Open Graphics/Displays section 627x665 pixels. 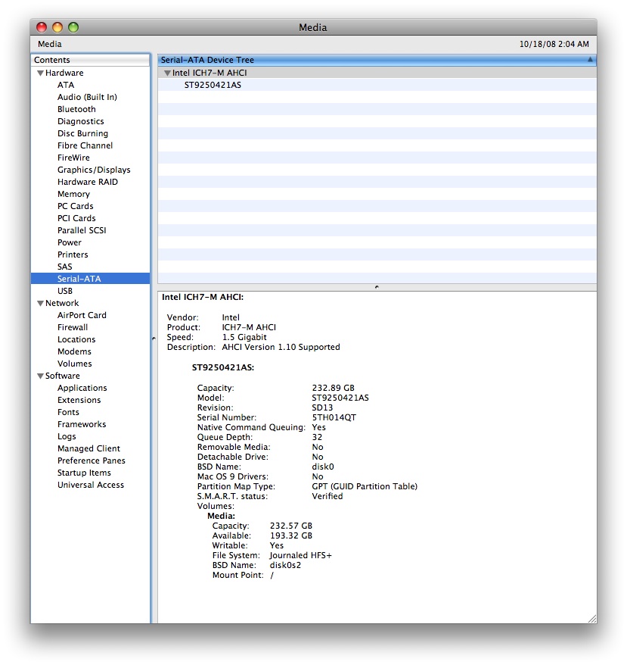[94, 170]
